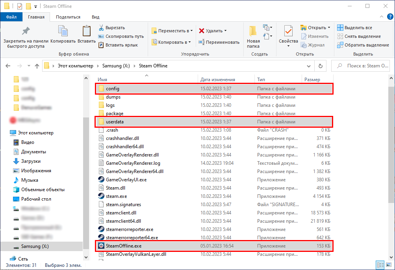
Task: Clear selection with Снять выделение
Action: pyautogui.click(x=359, y=36)
